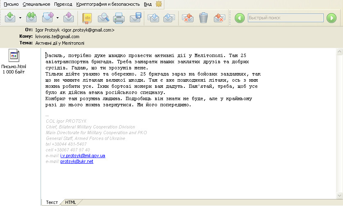Open the address book icon

click(87, 18)
